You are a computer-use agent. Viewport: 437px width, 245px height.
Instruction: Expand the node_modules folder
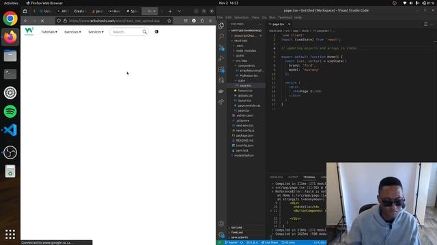click(x=246, y=50)
